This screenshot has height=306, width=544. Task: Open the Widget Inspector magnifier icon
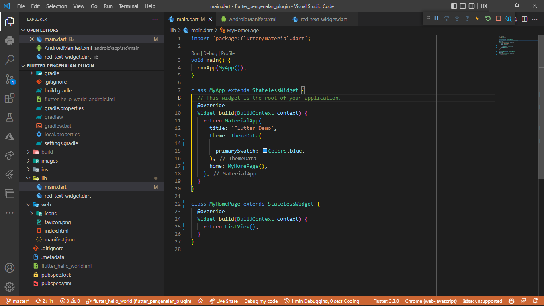[x=509, y=18]
